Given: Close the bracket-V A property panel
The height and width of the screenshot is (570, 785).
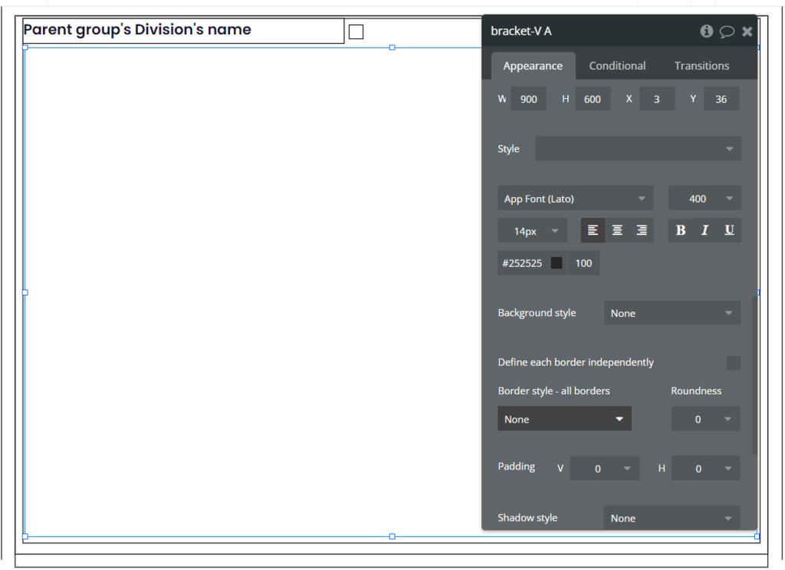Looking at the screenshot, I should coord(747,31).
